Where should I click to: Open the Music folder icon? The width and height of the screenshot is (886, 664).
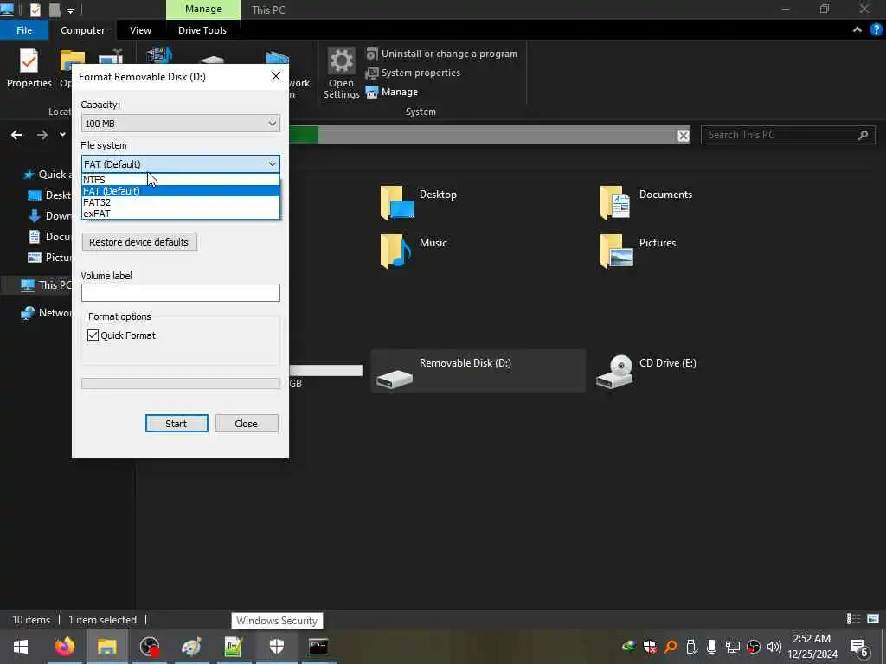(395, 251)
